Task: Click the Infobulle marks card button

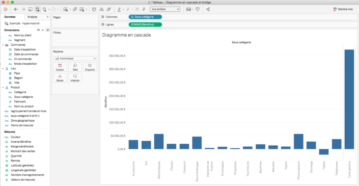Action: click(75, 78)
